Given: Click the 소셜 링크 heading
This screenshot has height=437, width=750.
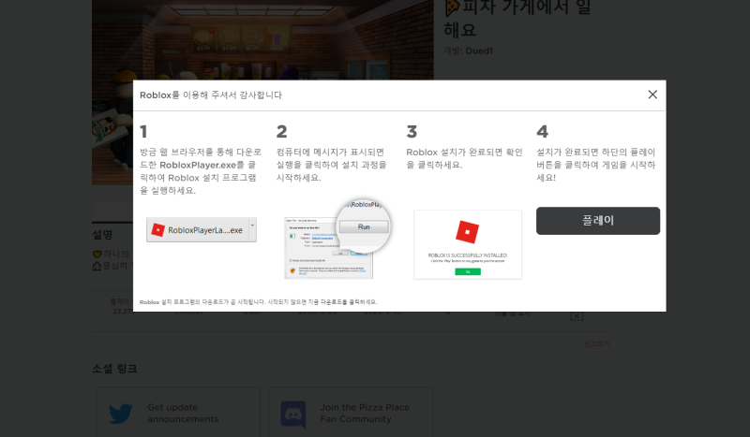Looking at the screenshot, I should pos(114,369).
